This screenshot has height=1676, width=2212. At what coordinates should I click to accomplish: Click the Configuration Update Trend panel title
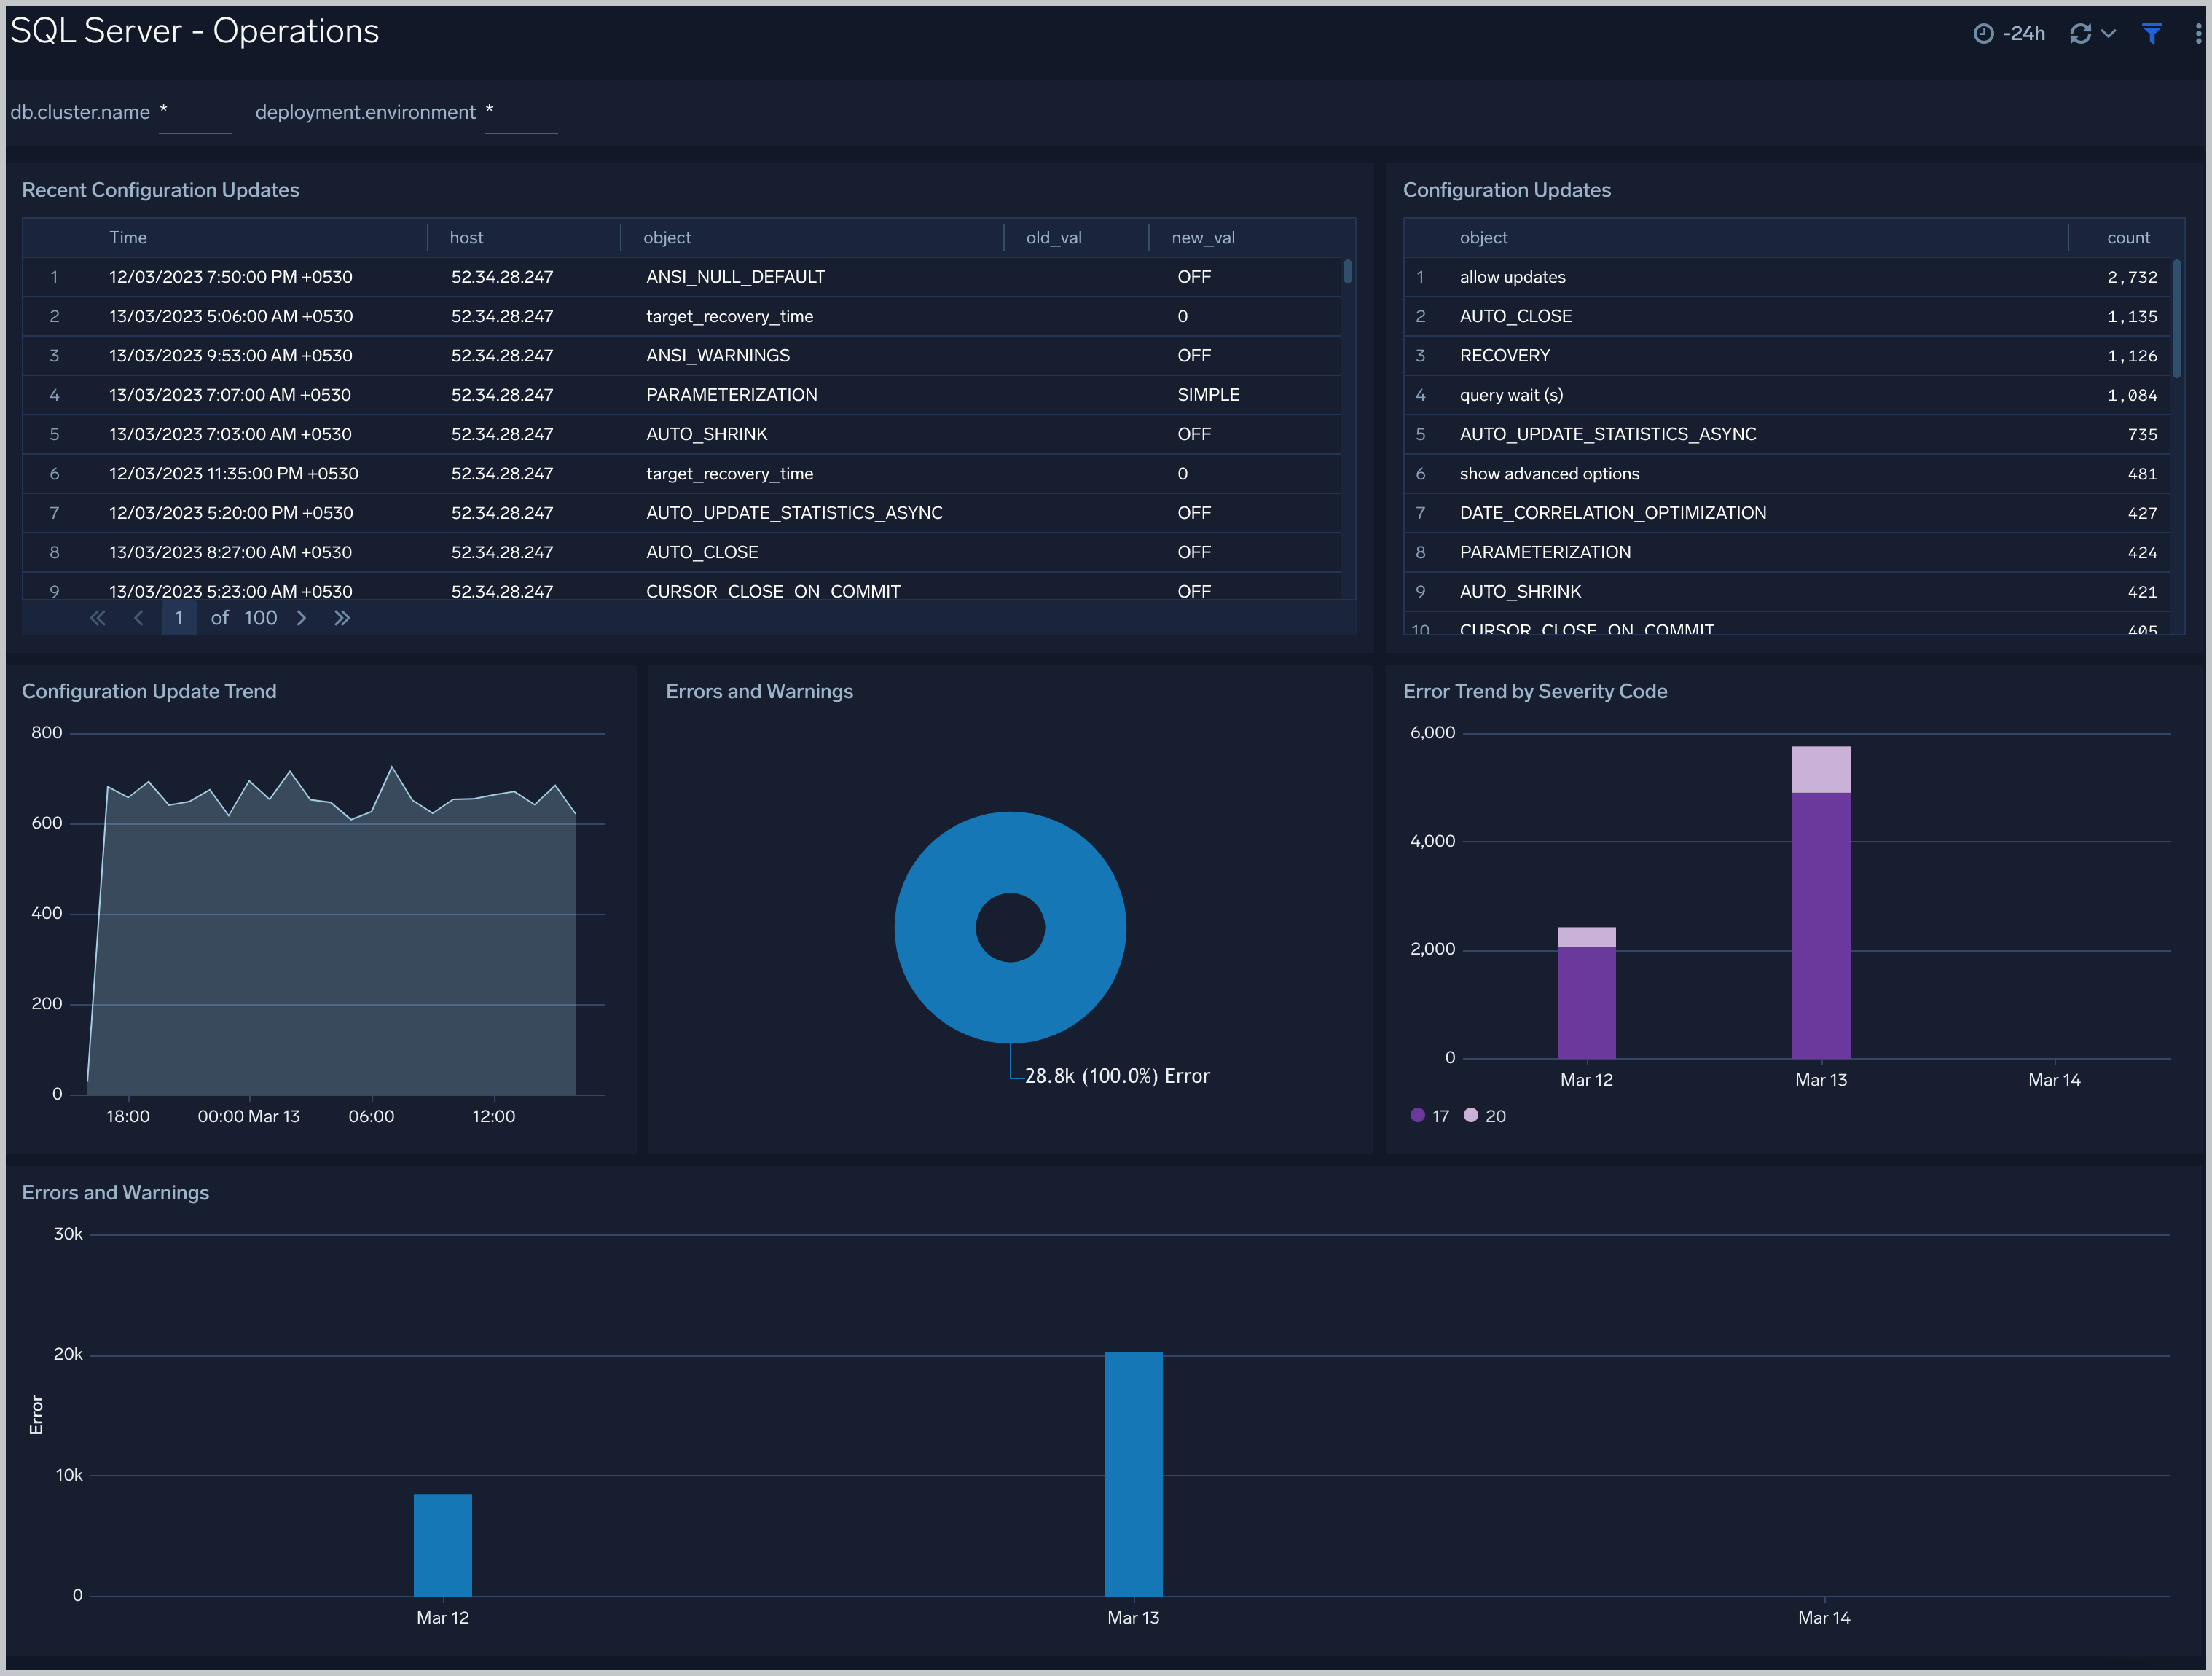point(149,691)
